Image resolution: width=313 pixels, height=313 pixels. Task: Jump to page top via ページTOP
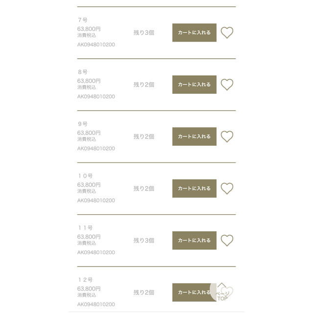point(222,292)
